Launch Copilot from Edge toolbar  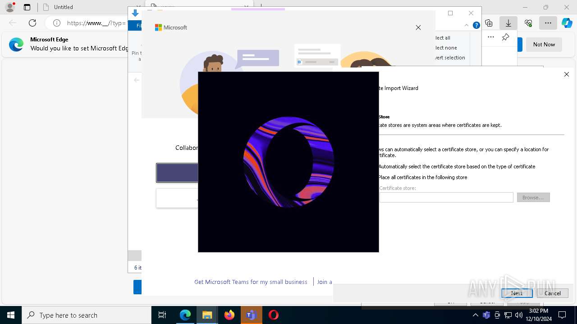(x=567, y=23)
